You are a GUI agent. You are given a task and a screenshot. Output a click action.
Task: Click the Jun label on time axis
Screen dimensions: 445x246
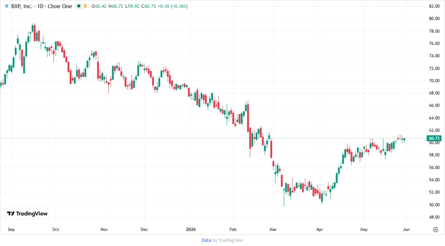click(406, 229)
